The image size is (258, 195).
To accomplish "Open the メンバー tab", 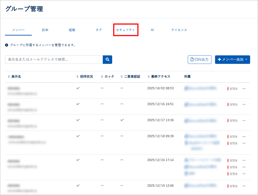I will [x=18, y=30].
